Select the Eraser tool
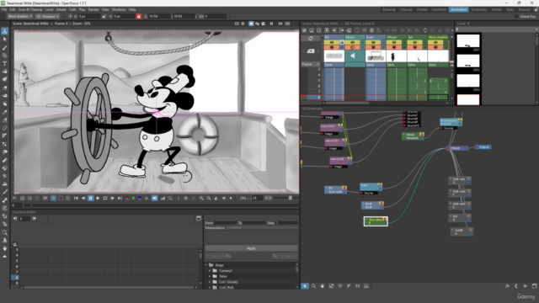The image size is (539, 303). 4,88
